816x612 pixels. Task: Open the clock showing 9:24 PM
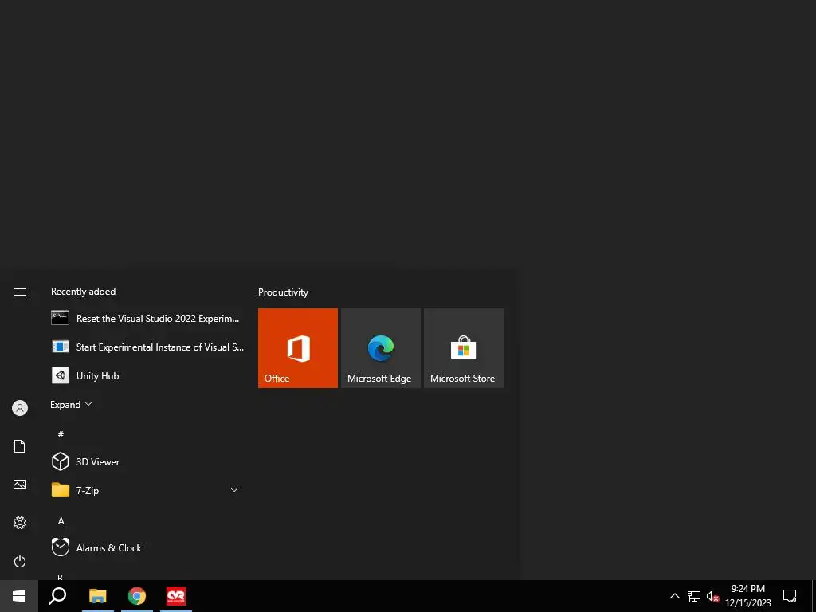click(747, 596)
